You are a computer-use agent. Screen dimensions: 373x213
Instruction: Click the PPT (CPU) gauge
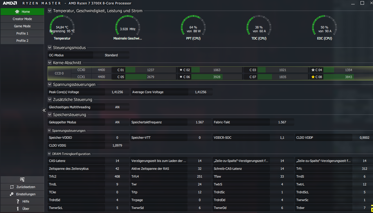pyautogui.click(x=193, y=28)
